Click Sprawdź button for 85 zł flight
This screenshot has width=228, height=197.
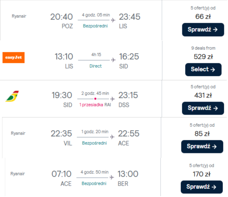(x=202, y=146)
